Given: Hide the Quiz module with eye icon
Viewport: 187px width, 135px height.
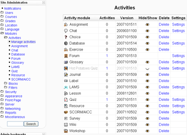Looking at the screenshot, I should pos(147,100).
